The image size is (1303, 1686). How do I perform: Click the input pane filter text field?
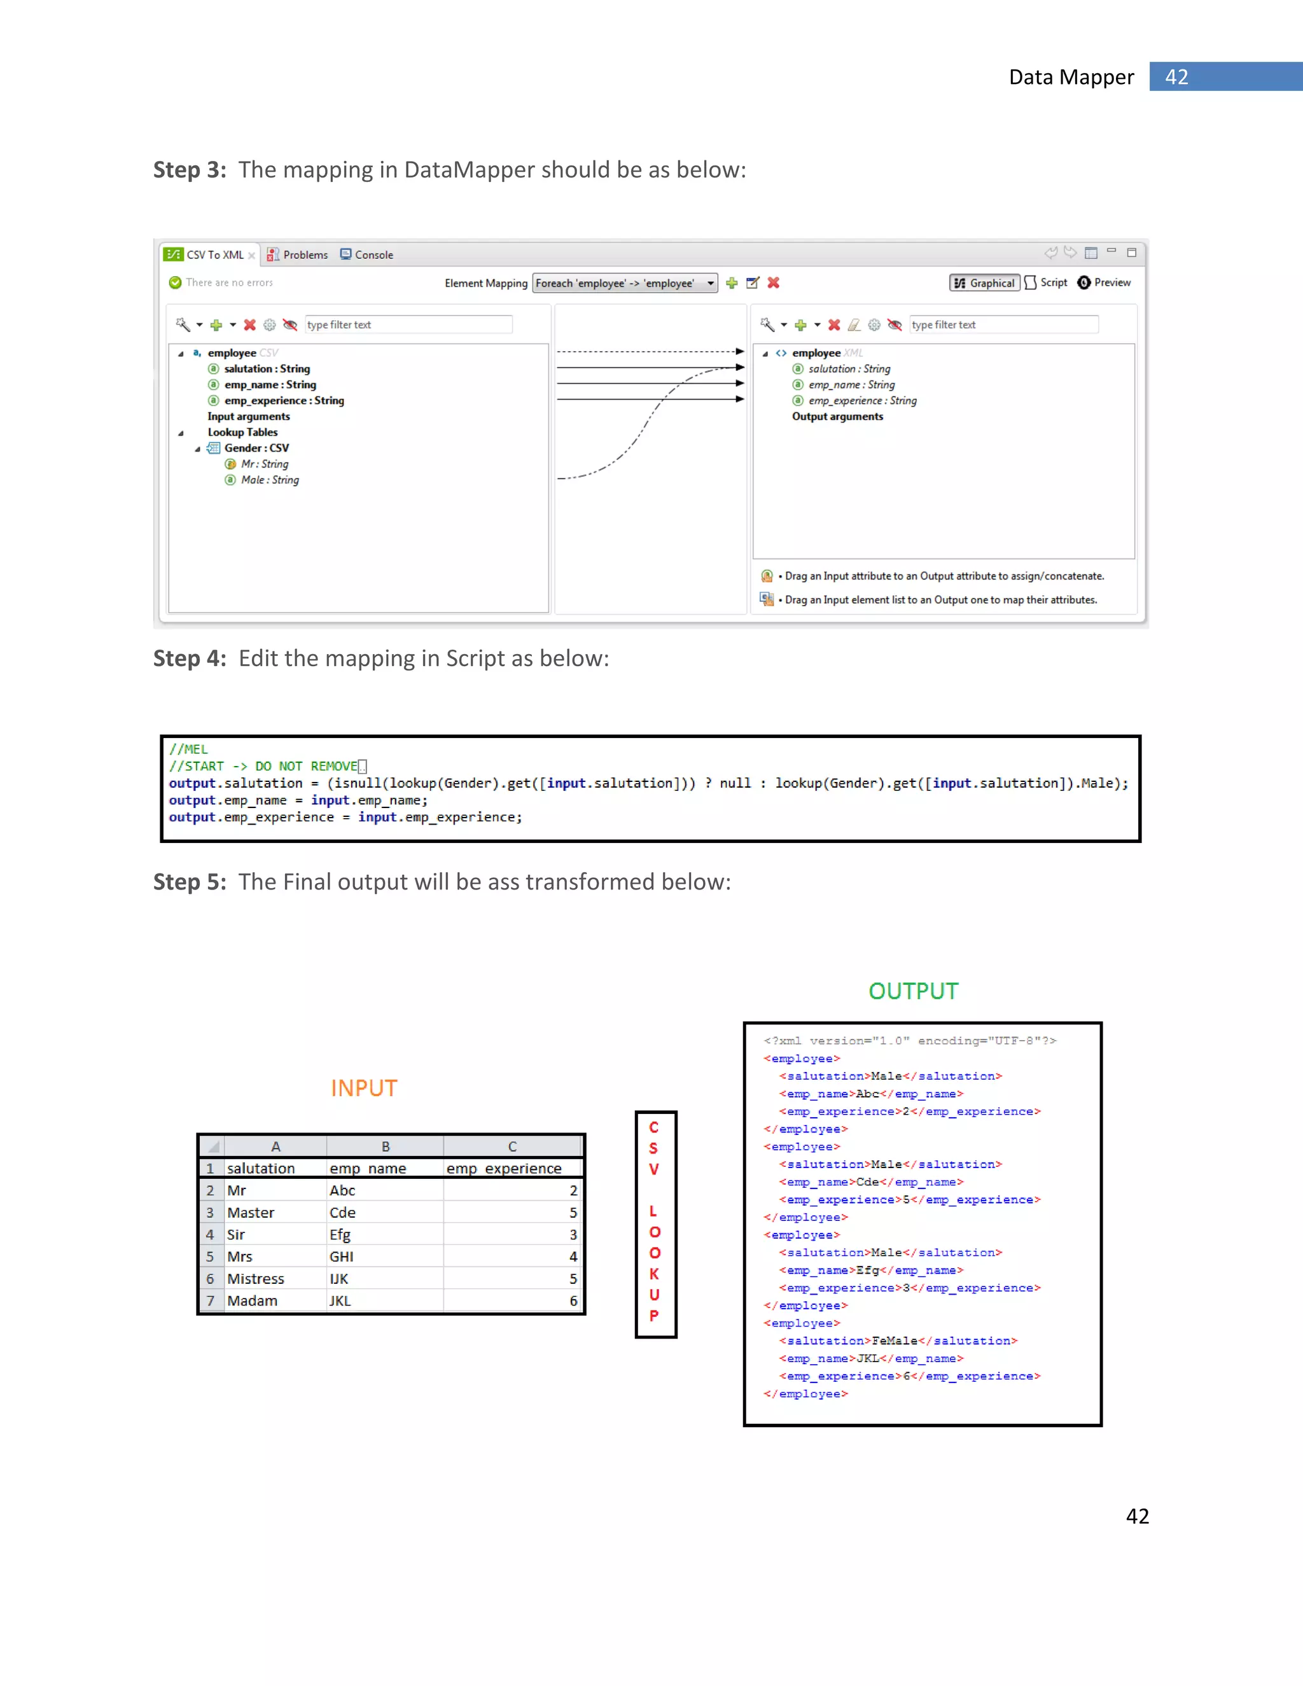point(408,325)
